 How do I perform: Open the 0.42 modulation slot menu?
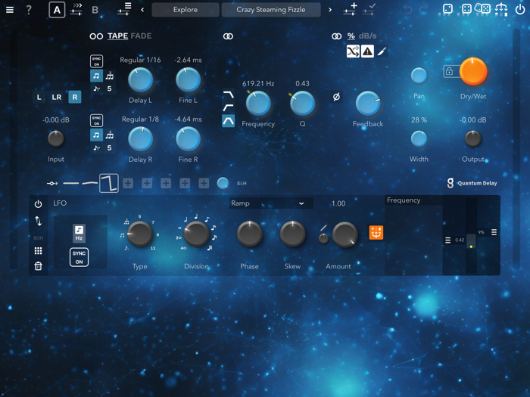(x=448, y=240)
